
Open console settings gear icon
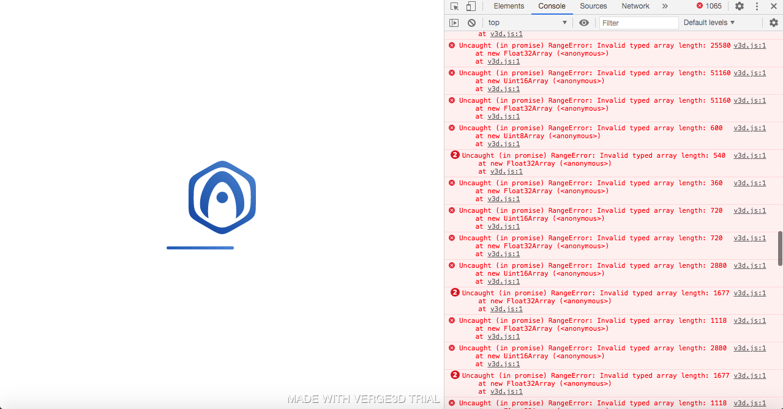[774, 23]
